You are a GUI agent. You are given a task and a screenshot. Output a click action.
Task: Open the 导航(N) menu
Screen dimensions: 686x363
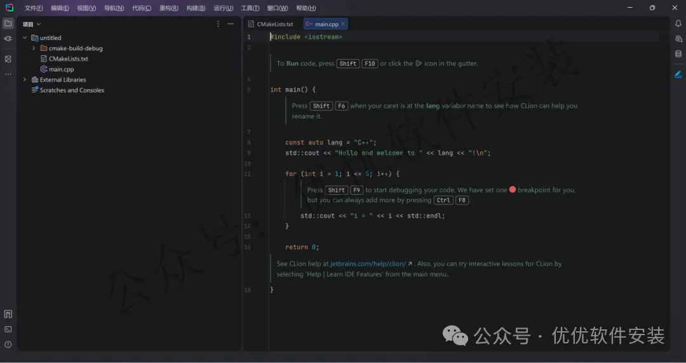(114, 8)
